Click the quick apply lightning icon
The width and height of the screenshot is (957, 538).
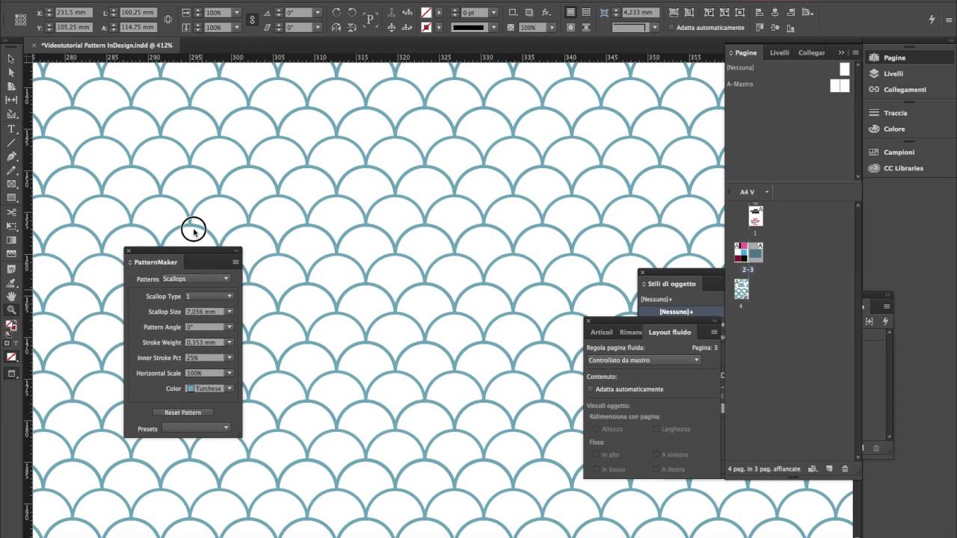pyautogui.click(x=932, y=19)
